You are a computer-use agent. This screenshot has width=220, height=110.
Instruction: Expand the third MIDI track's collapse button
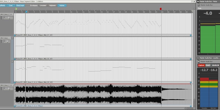coord(12,62)
